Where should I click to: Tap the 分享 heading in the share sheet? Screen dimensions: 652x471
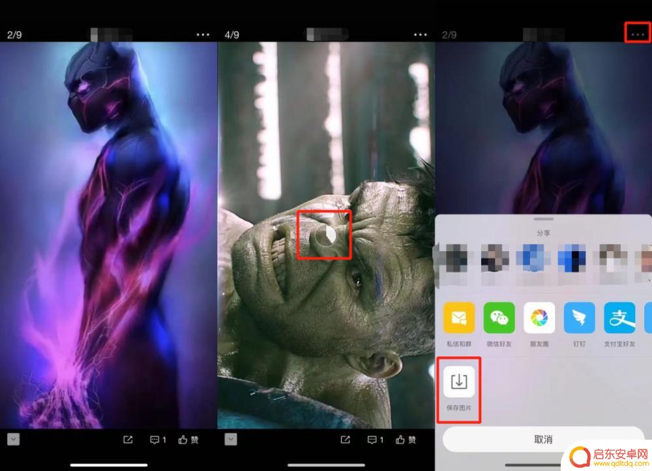pyautogui.click(x=543, y=233)
